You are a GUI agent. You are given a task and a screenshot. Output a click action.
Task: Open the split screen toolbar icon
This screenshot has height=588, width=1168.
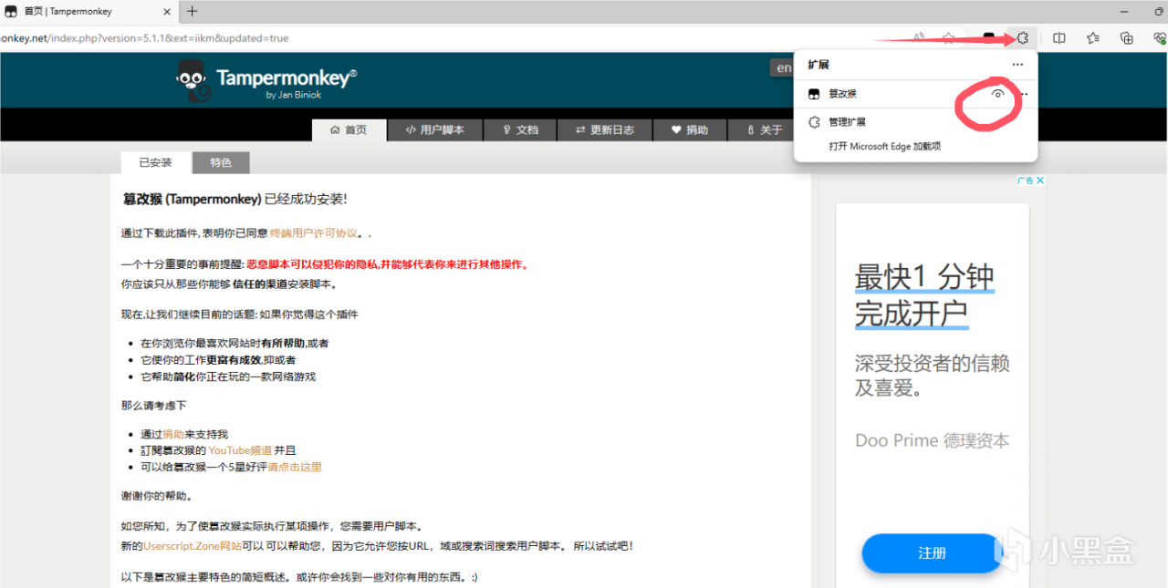click(1058, 38)
